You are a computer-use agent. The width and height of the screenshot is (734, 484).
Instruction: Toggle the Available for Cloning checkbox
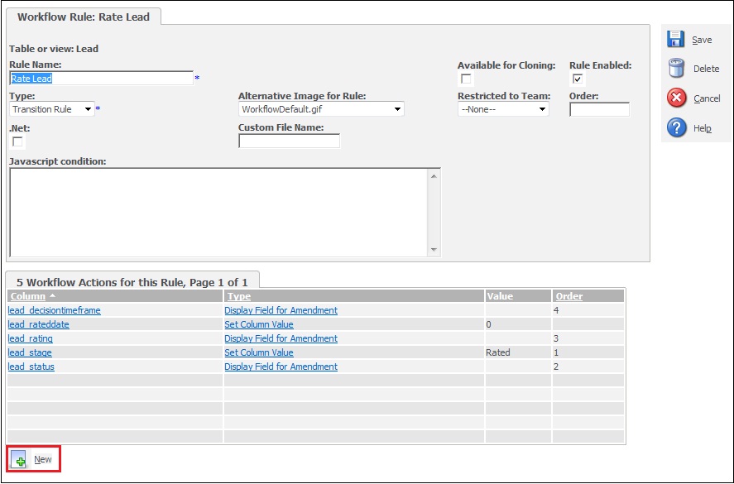(466, 79)
